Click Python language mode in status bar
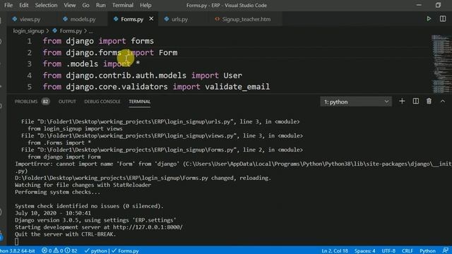 click(x=427, y=250)
